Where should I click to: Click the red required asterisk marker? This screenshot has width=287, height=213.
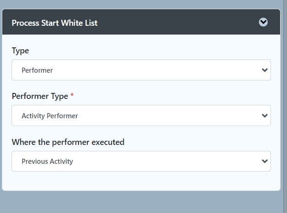pos(72,95)
